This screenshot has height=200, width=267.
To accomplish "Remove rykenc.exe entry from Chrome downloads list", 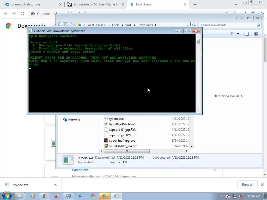I will pyautogui.click(x=215, y=170).
